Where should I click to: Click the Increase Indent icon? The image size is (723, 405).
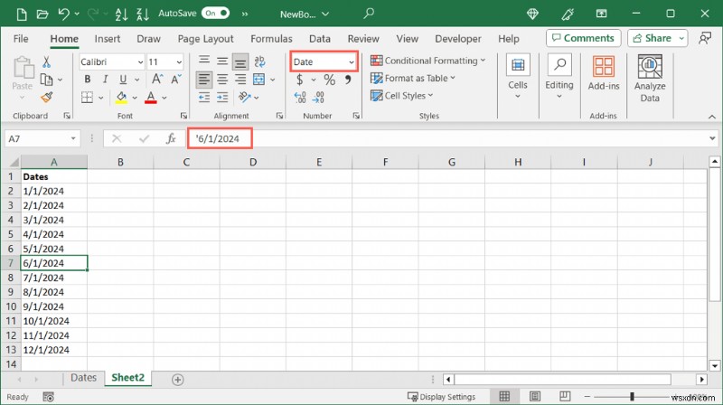point(222,97)
